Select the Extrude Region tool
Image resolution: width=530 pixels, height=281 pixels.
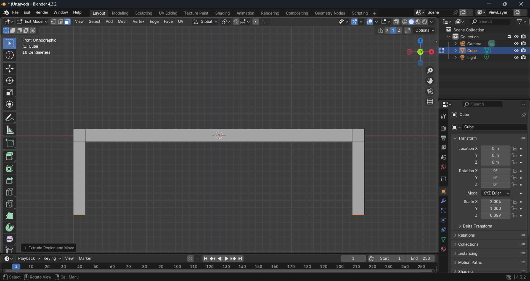(10, 156)
